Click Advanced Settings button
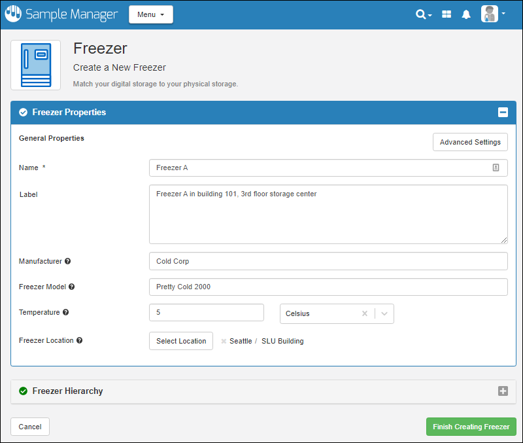The width and height of the screenshot is (523, 443). tap(470, 142)
